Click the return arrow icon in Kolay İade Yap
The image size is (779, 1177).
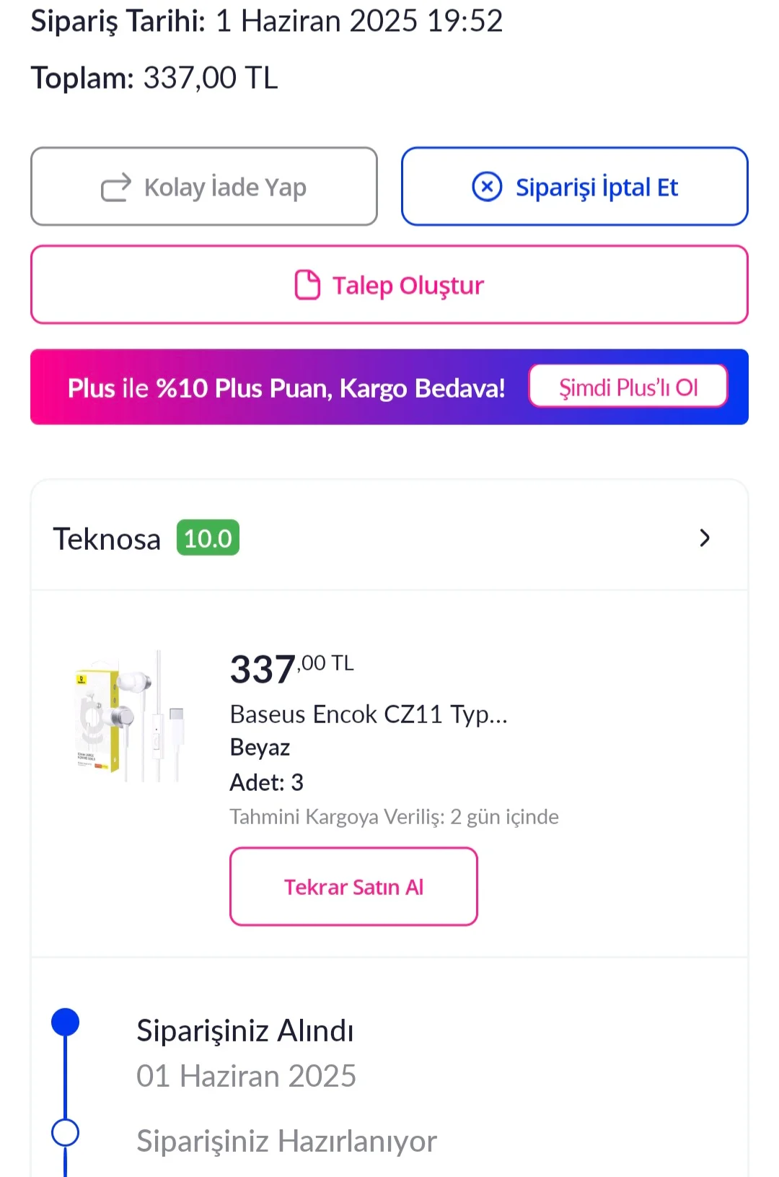(115, 188)
